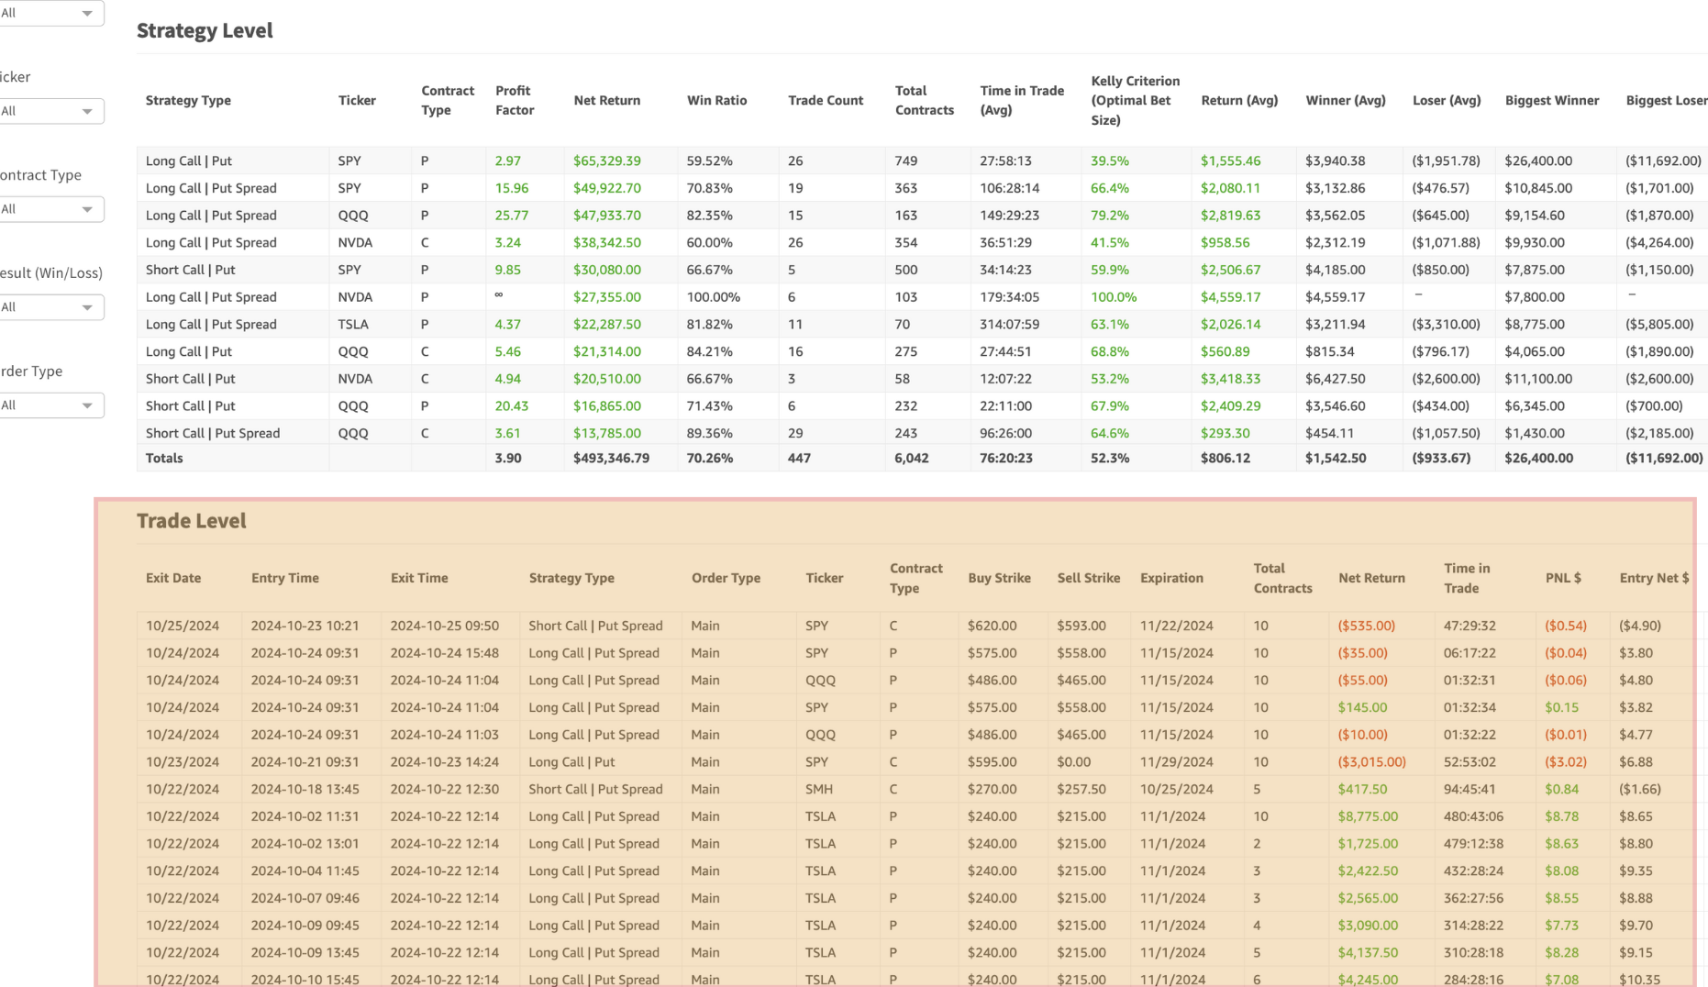Image resolution: width=1708 pixels, height=987 pixels.
Task: Sort by Biggest Winner column header
Action: [x=1551, y=100]
